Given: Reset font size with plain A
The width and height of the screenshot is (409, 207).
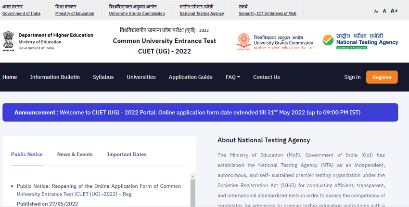Looking at the screenshot, I should [384, 11].
